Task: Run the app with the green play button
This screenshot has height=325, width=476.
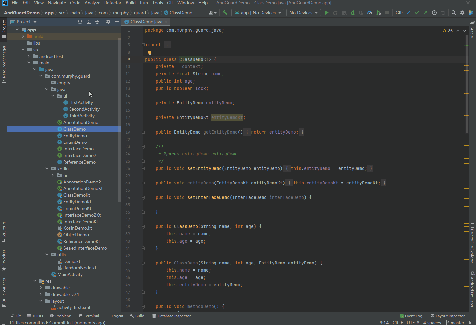Action: [327, 13]
